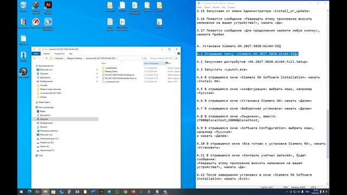The height and width of the screenshot is (195, 347).
Task: Open Microsoft Edge from the taskbar
Action: pos(29,192)
